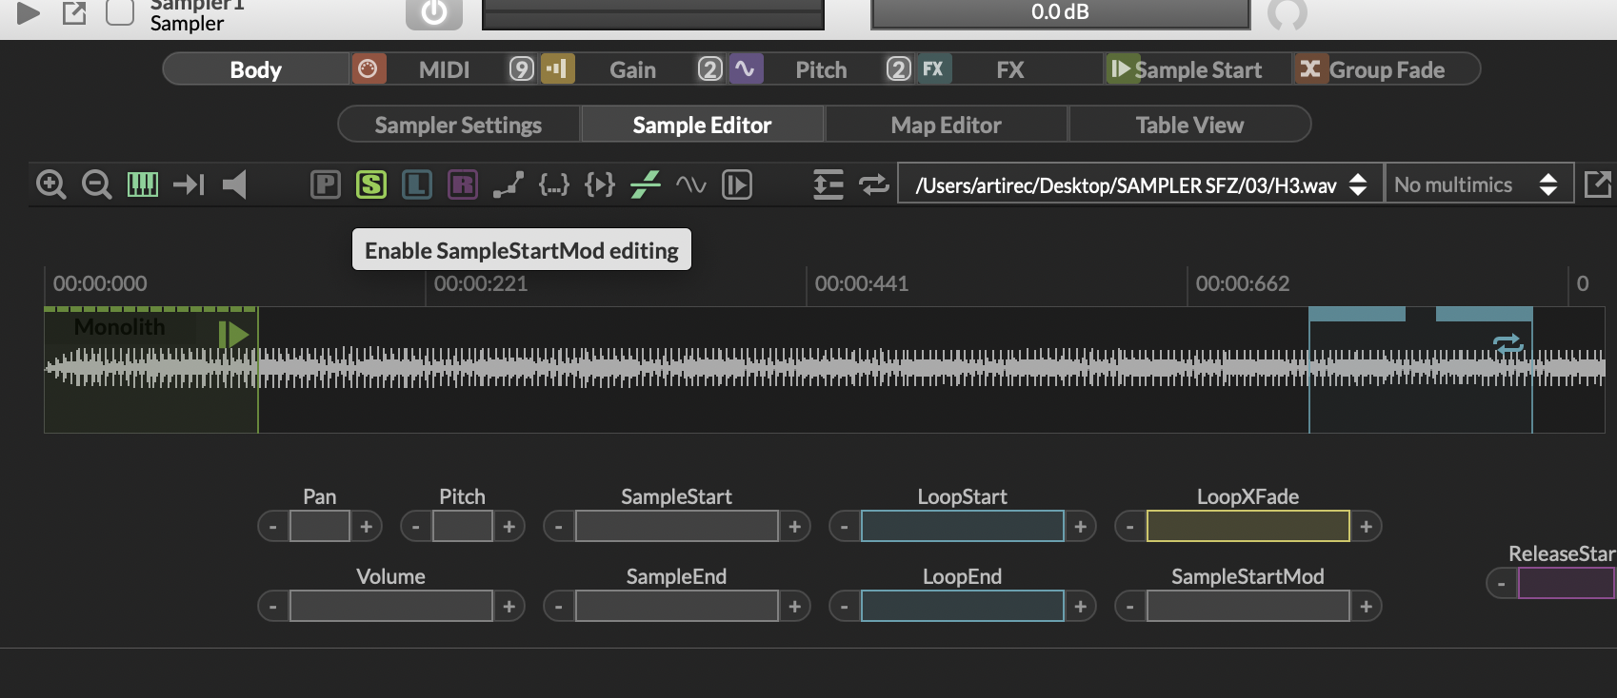Click the blue L loop editing icon
Image resolution: width=1617 pixels, height=698 pixels.
(417, 184)
